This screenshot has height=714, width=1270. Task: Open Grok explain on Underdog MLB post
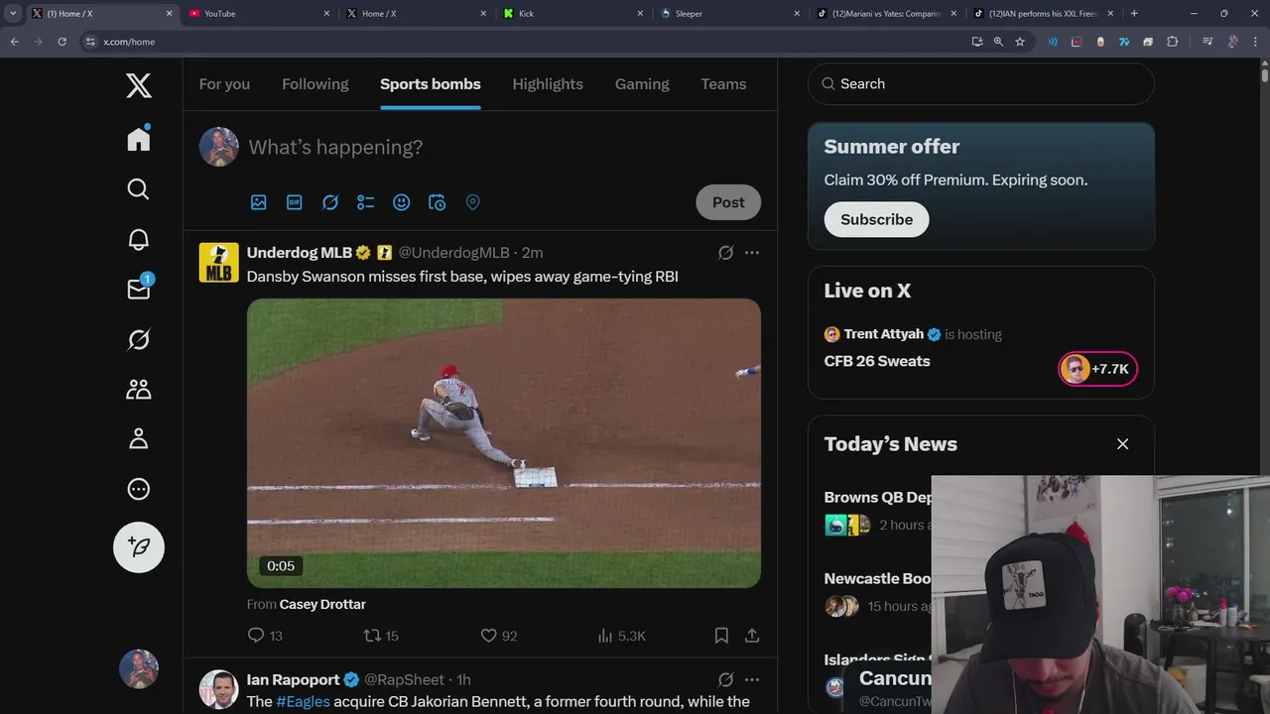point(726,253)
